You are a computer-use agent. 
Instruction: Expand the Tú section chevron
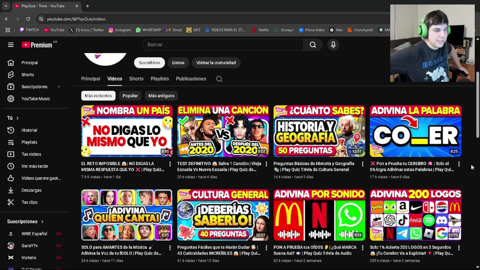click(x=17, y=118)
